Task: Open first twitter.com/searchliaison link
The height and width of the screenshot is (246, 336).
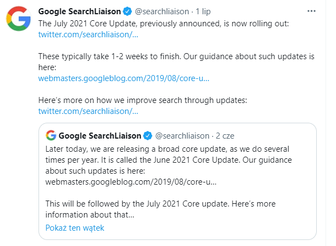Action: [x=88, y=35]
